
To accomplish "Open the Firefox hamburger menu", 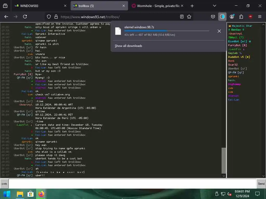I will coord(260,17).
